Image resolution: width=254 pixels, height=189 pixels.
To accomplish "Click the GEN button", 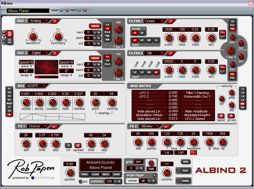I will click(x=185, y=162).
